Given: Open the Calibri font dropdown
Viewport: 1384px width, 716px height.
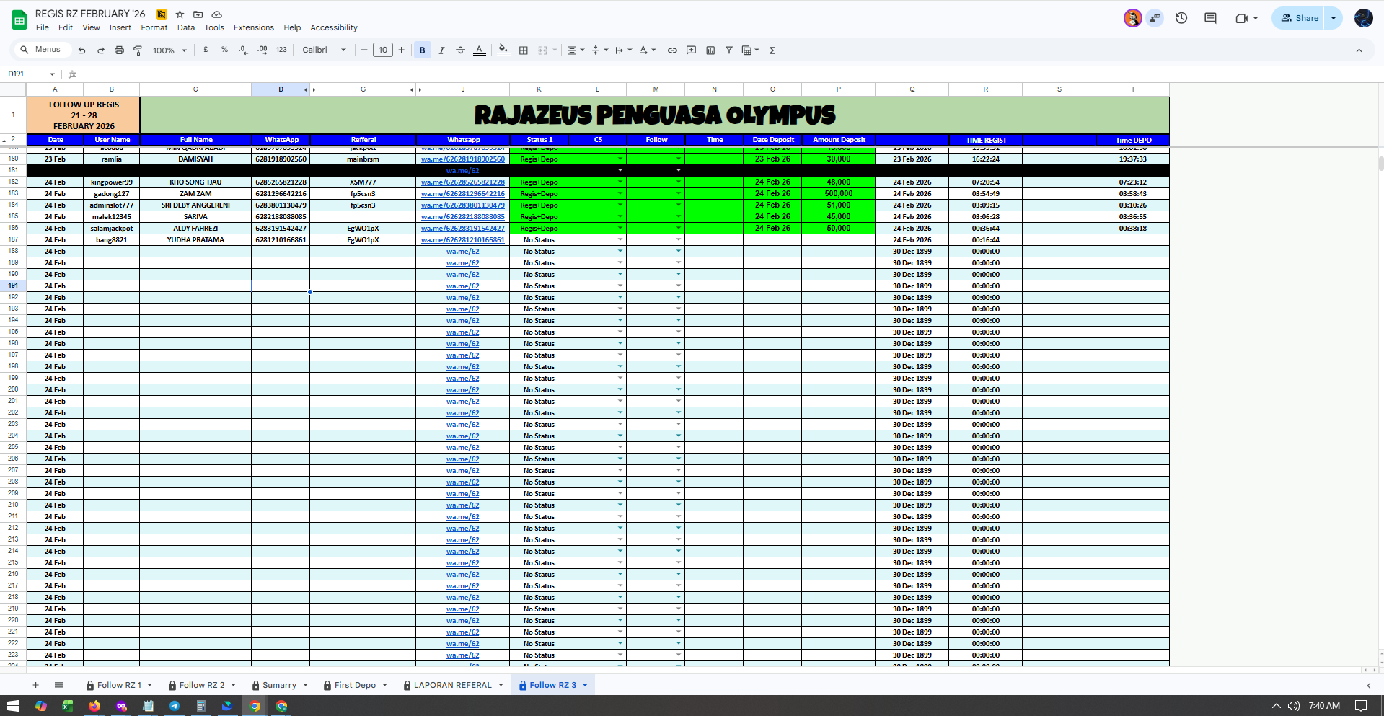Looking at the screenshot, I should tap(324, 50).
